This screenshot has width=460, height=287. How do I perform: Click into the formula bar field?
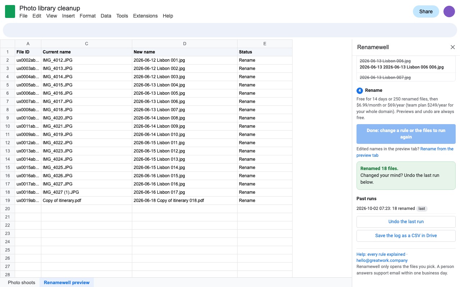[x=230, y=30]
